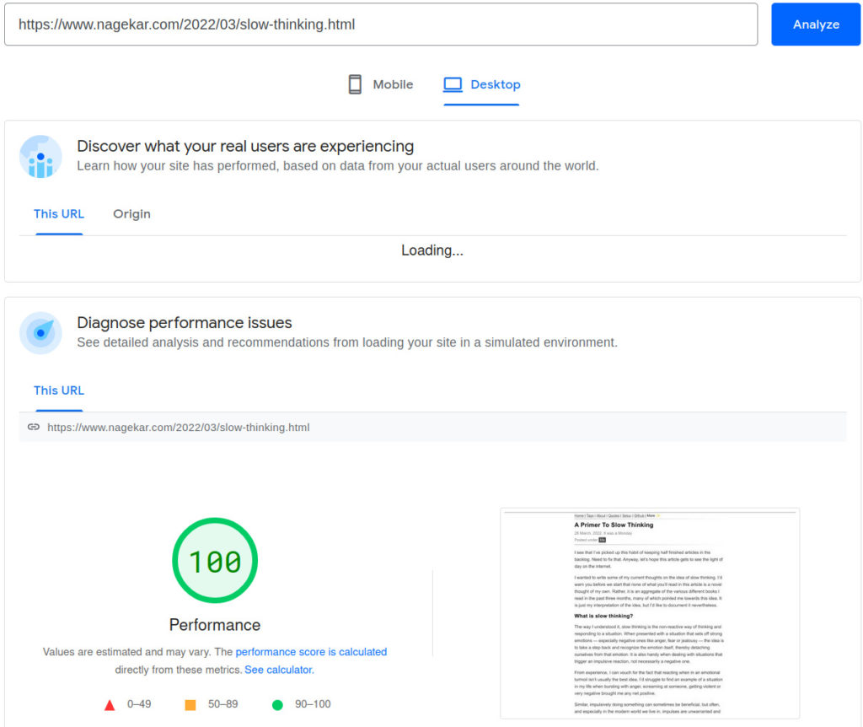Click the red triangle 0–49 legend icon
The width and height of the screenshot is (863, 727).
(x=110, y=705)
